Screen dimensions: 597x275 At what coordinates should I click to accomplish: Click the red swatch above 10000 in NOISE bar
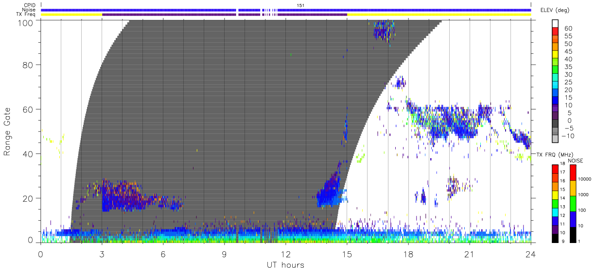point(573,172)
